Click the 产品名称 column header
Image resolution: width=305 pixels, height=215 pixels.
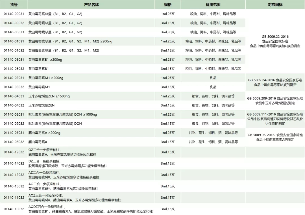tap(91, 5)
